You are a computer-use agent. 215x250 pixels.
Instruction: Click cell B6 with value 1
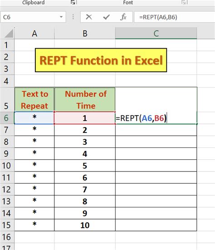coord(85,118)
